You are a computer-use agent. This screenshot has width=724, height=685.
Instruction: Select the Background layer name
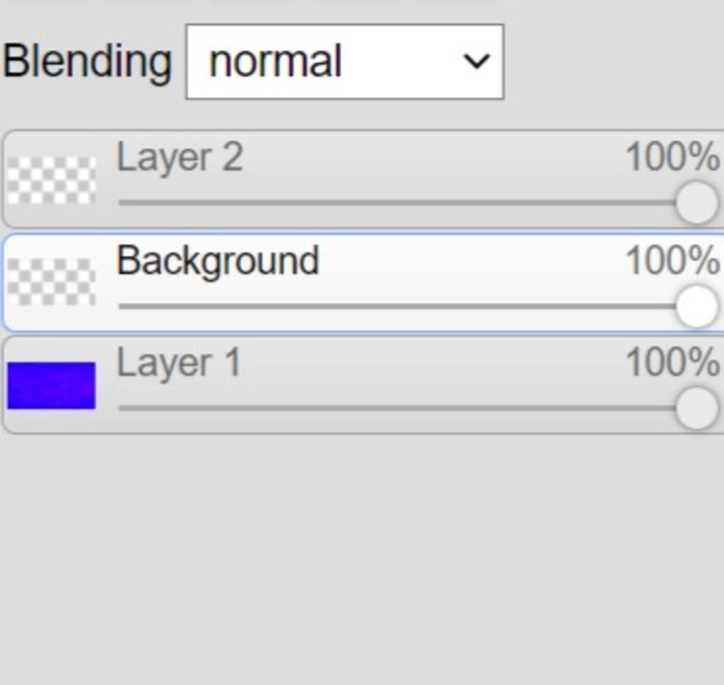tap(218, 260)
